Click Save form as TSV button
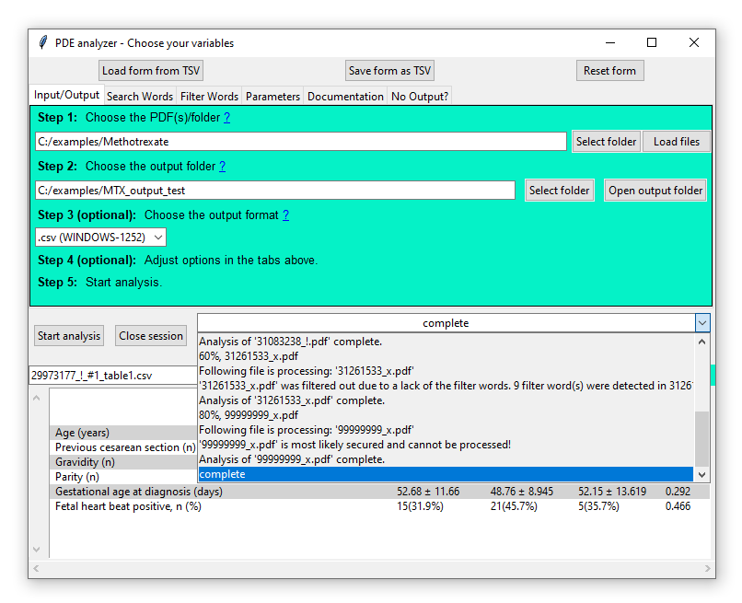 click(x=389, y=71)
